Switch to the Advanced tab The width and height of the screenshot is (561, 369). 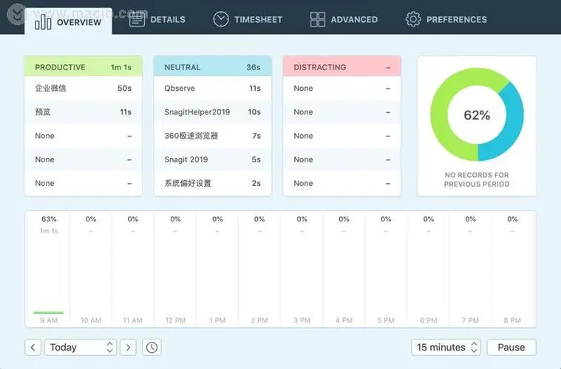click(344, 19)
